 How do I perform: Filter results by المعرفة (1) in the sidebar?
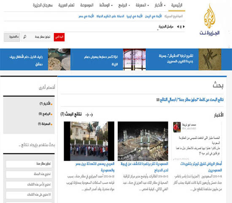pyautogui.click(x=45, y=124)
